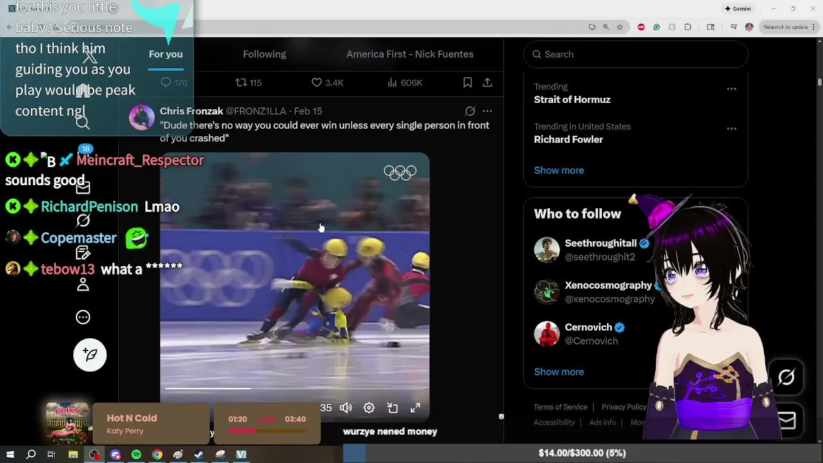
Task: Like the post with 3.4K likes
Action: [x=327, y=82]
